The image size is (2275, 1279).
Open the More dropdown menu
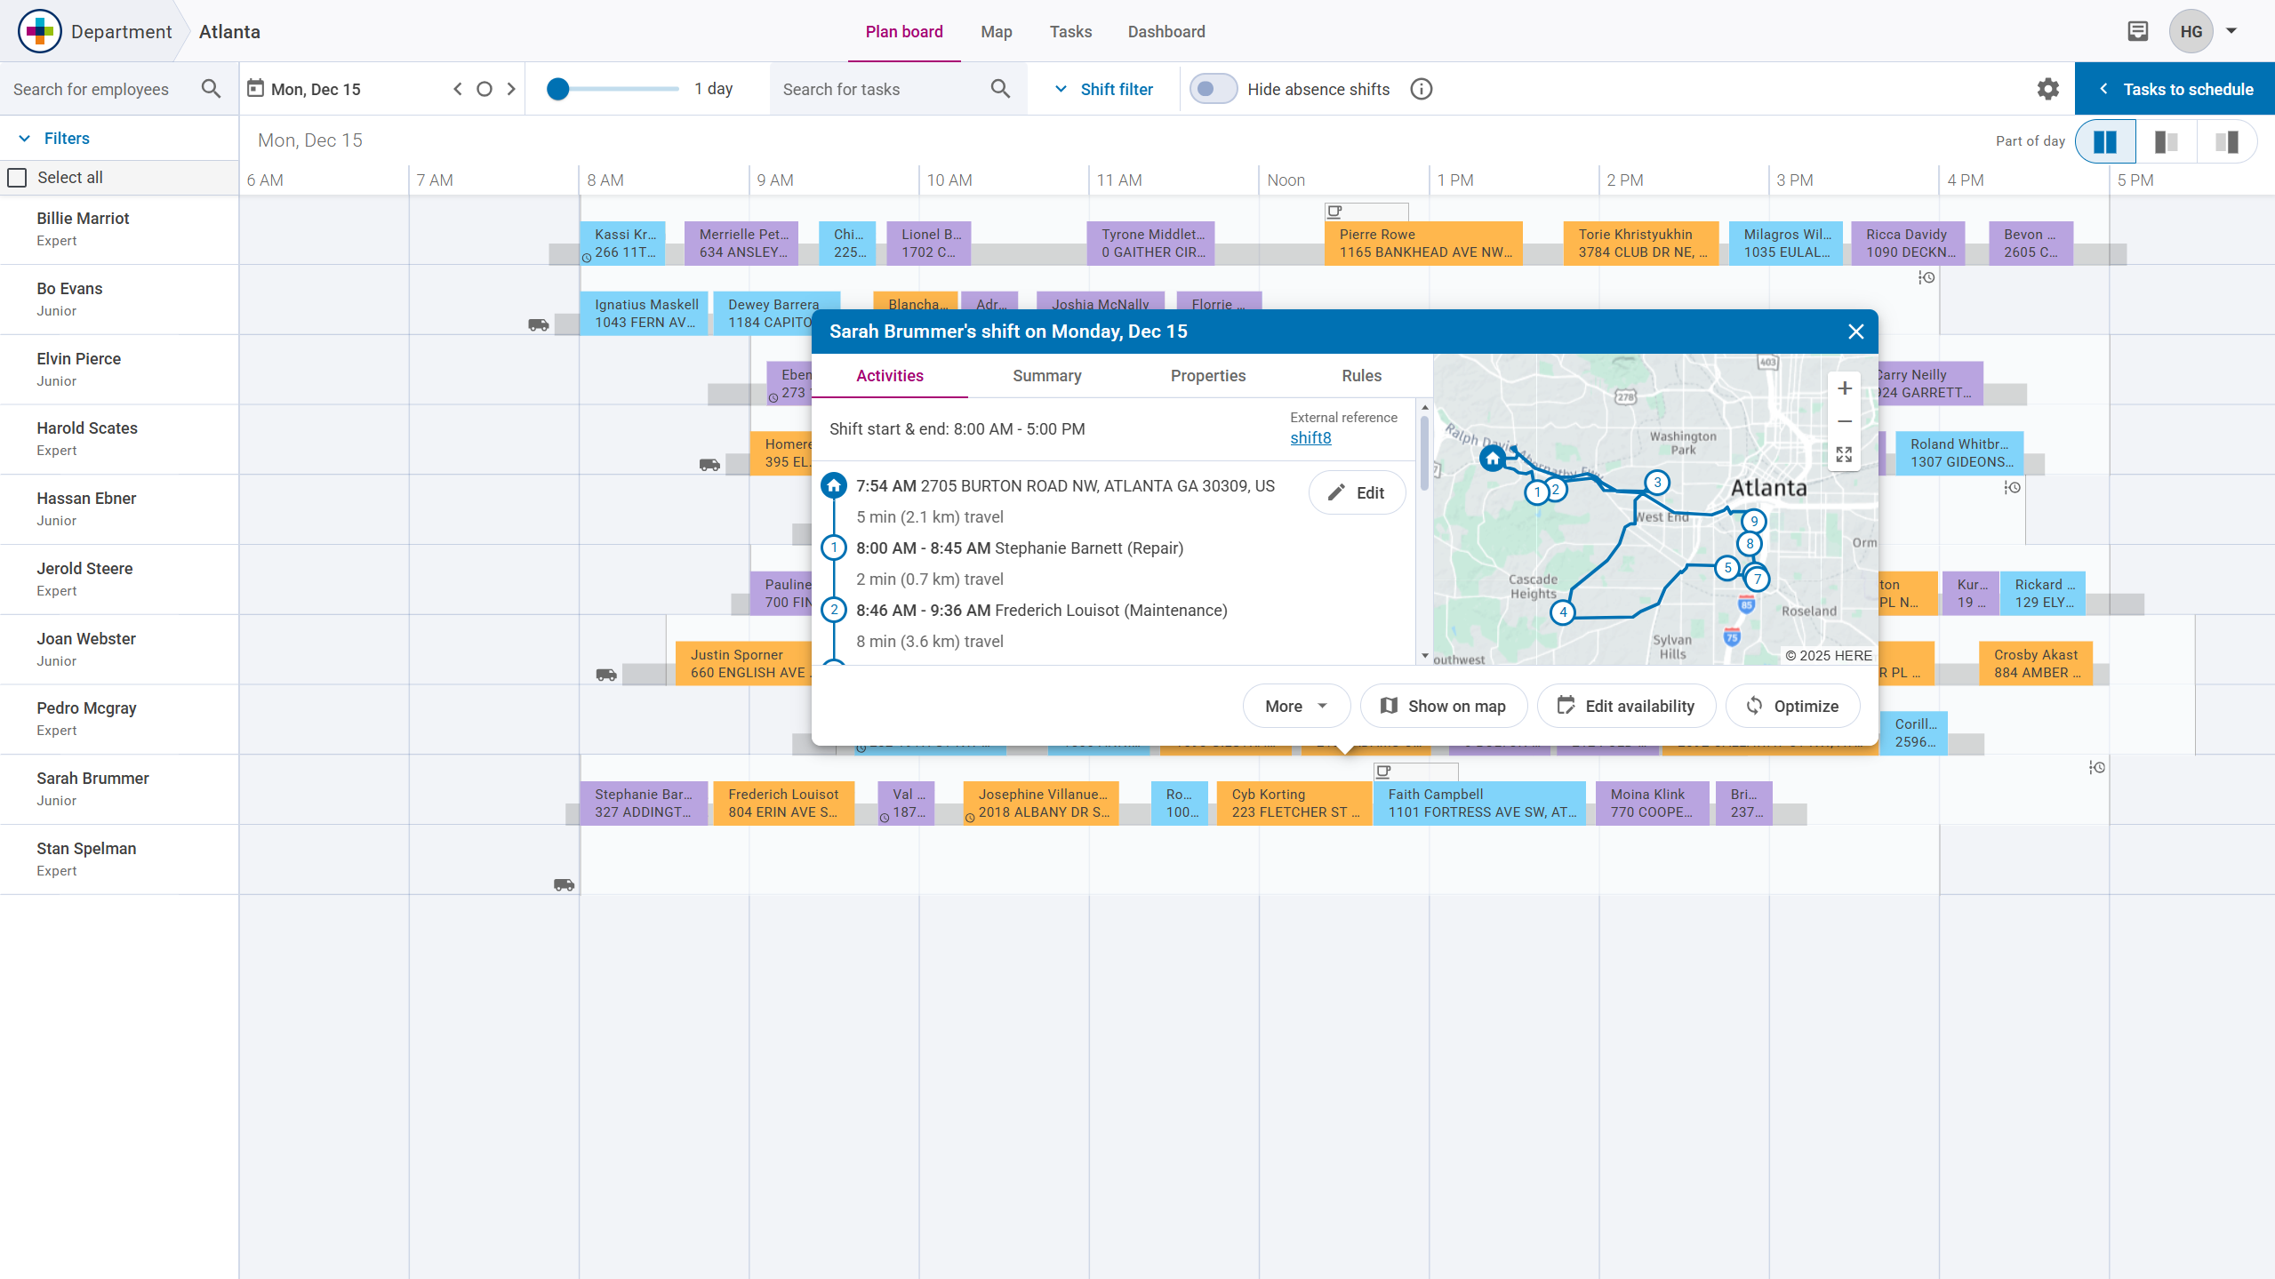point(1295,706)
